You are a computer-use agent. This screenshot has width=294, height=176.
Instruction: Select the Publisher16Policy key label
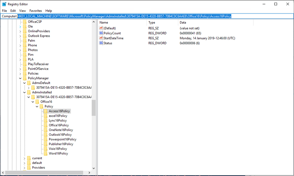(61, 144)
